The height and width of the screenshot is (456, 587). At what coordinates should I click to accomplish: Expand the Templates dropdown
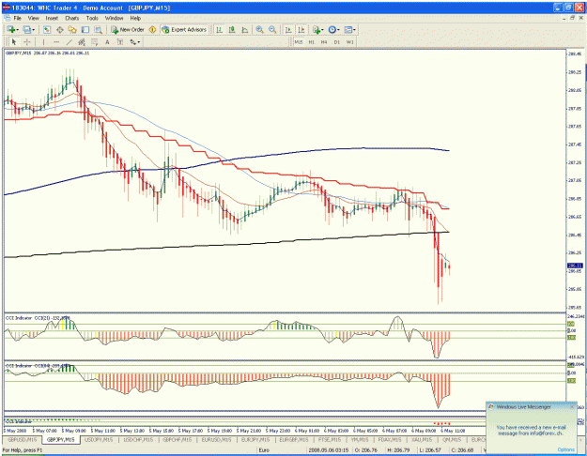[x=354, y=30]
